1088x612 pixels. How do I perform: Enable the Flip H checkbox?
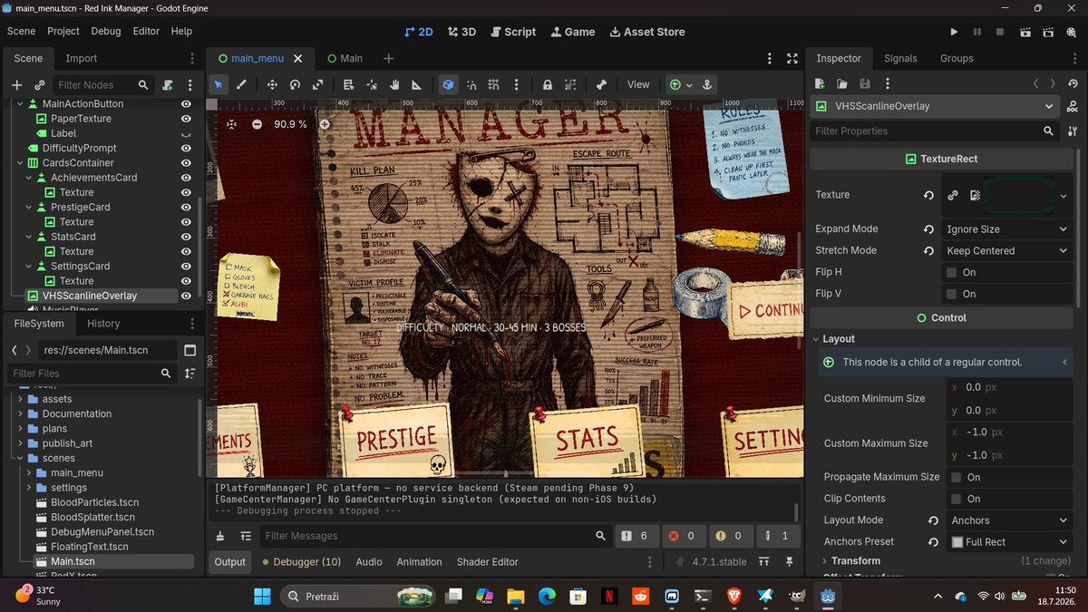tap(951, 272)
